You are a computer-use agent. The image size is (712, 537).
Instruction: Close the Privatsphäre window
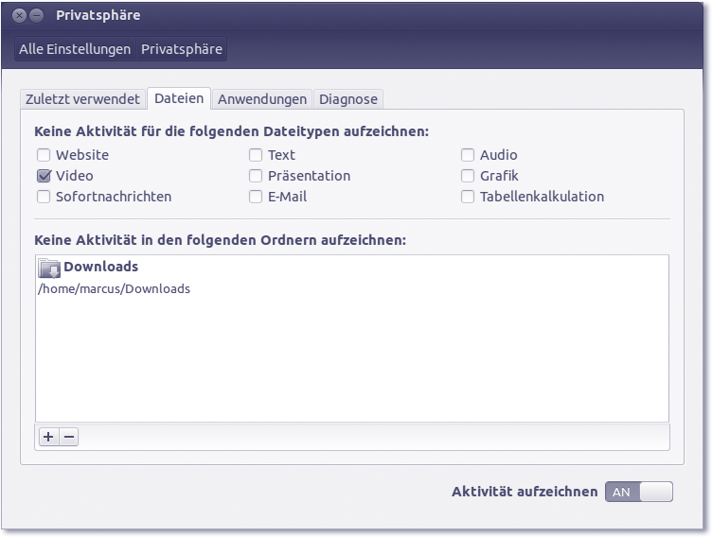[x=19, y=16]
